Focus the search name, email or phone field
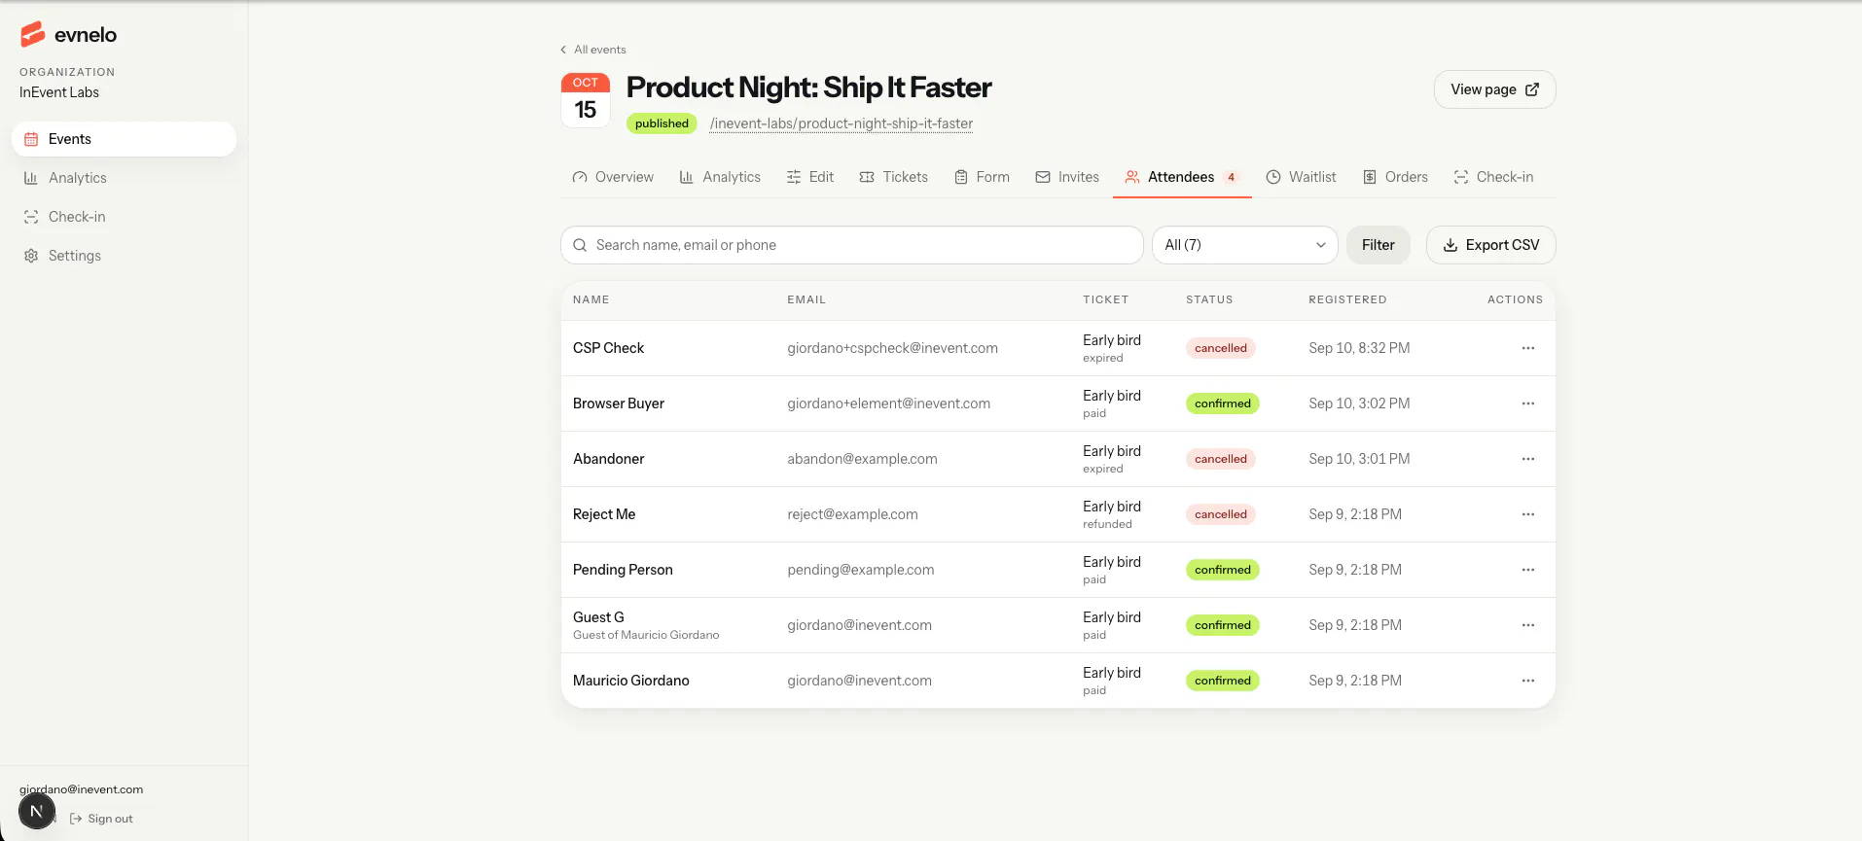1862x841 pixels. (x=852, y=245)
